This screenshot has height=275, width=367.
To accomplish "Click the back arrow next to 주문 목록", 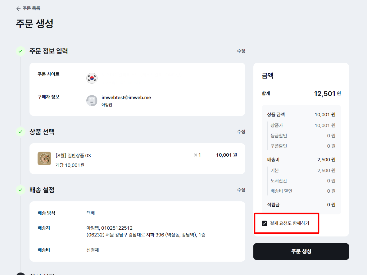I will coord(18,8).
